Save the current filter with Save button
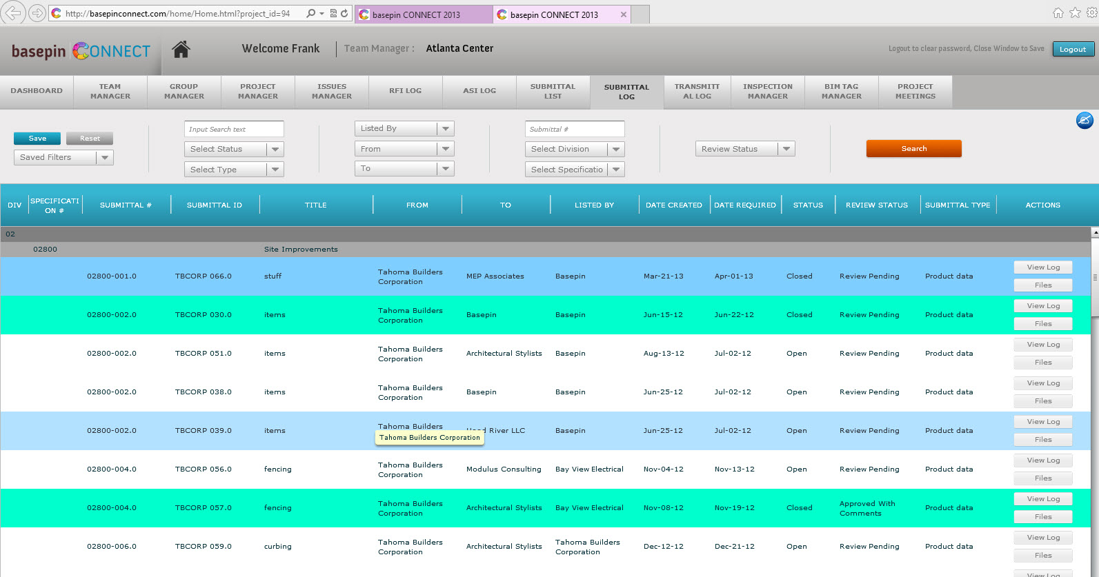This screenshot has height=577, width=1099. 37,139
